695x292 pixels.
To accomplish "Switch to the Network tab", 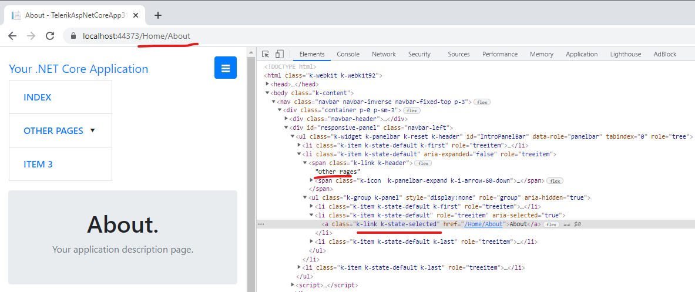I will point(384,54).
